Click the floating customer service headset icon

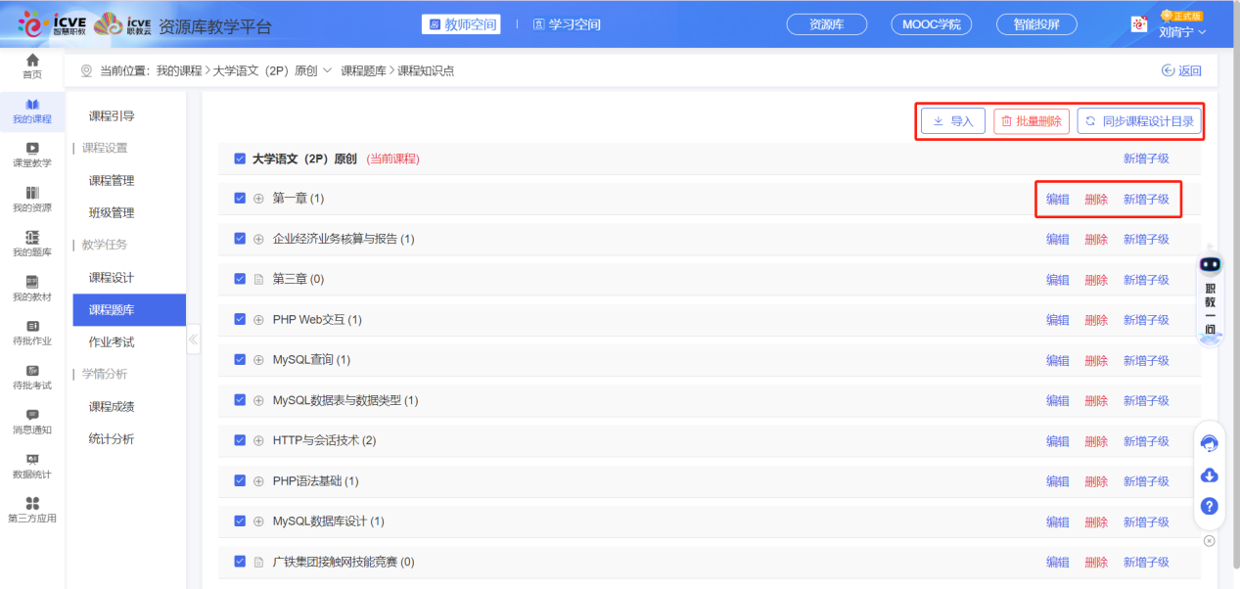(x=1210, y=442)
